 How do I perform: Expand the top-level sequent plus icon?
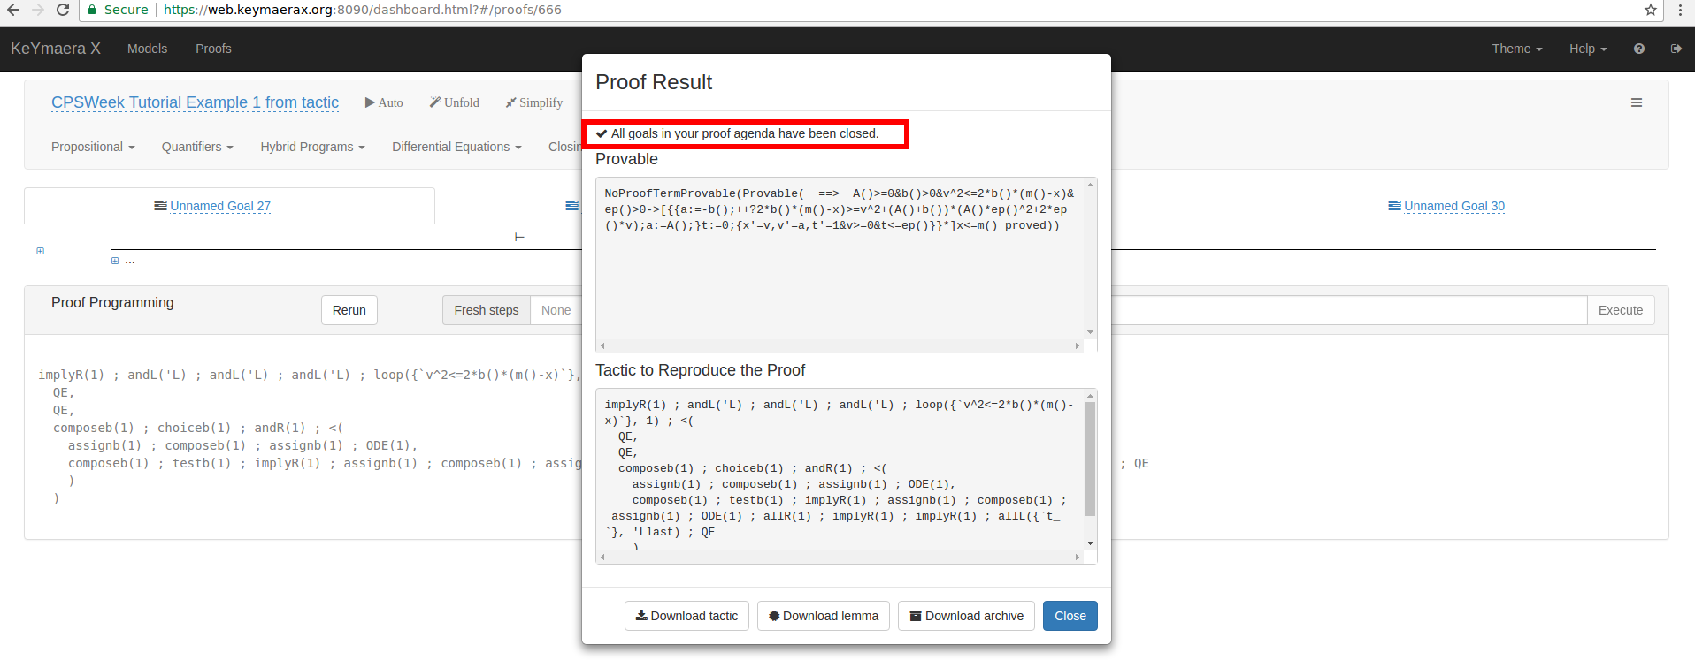point(40,251)
